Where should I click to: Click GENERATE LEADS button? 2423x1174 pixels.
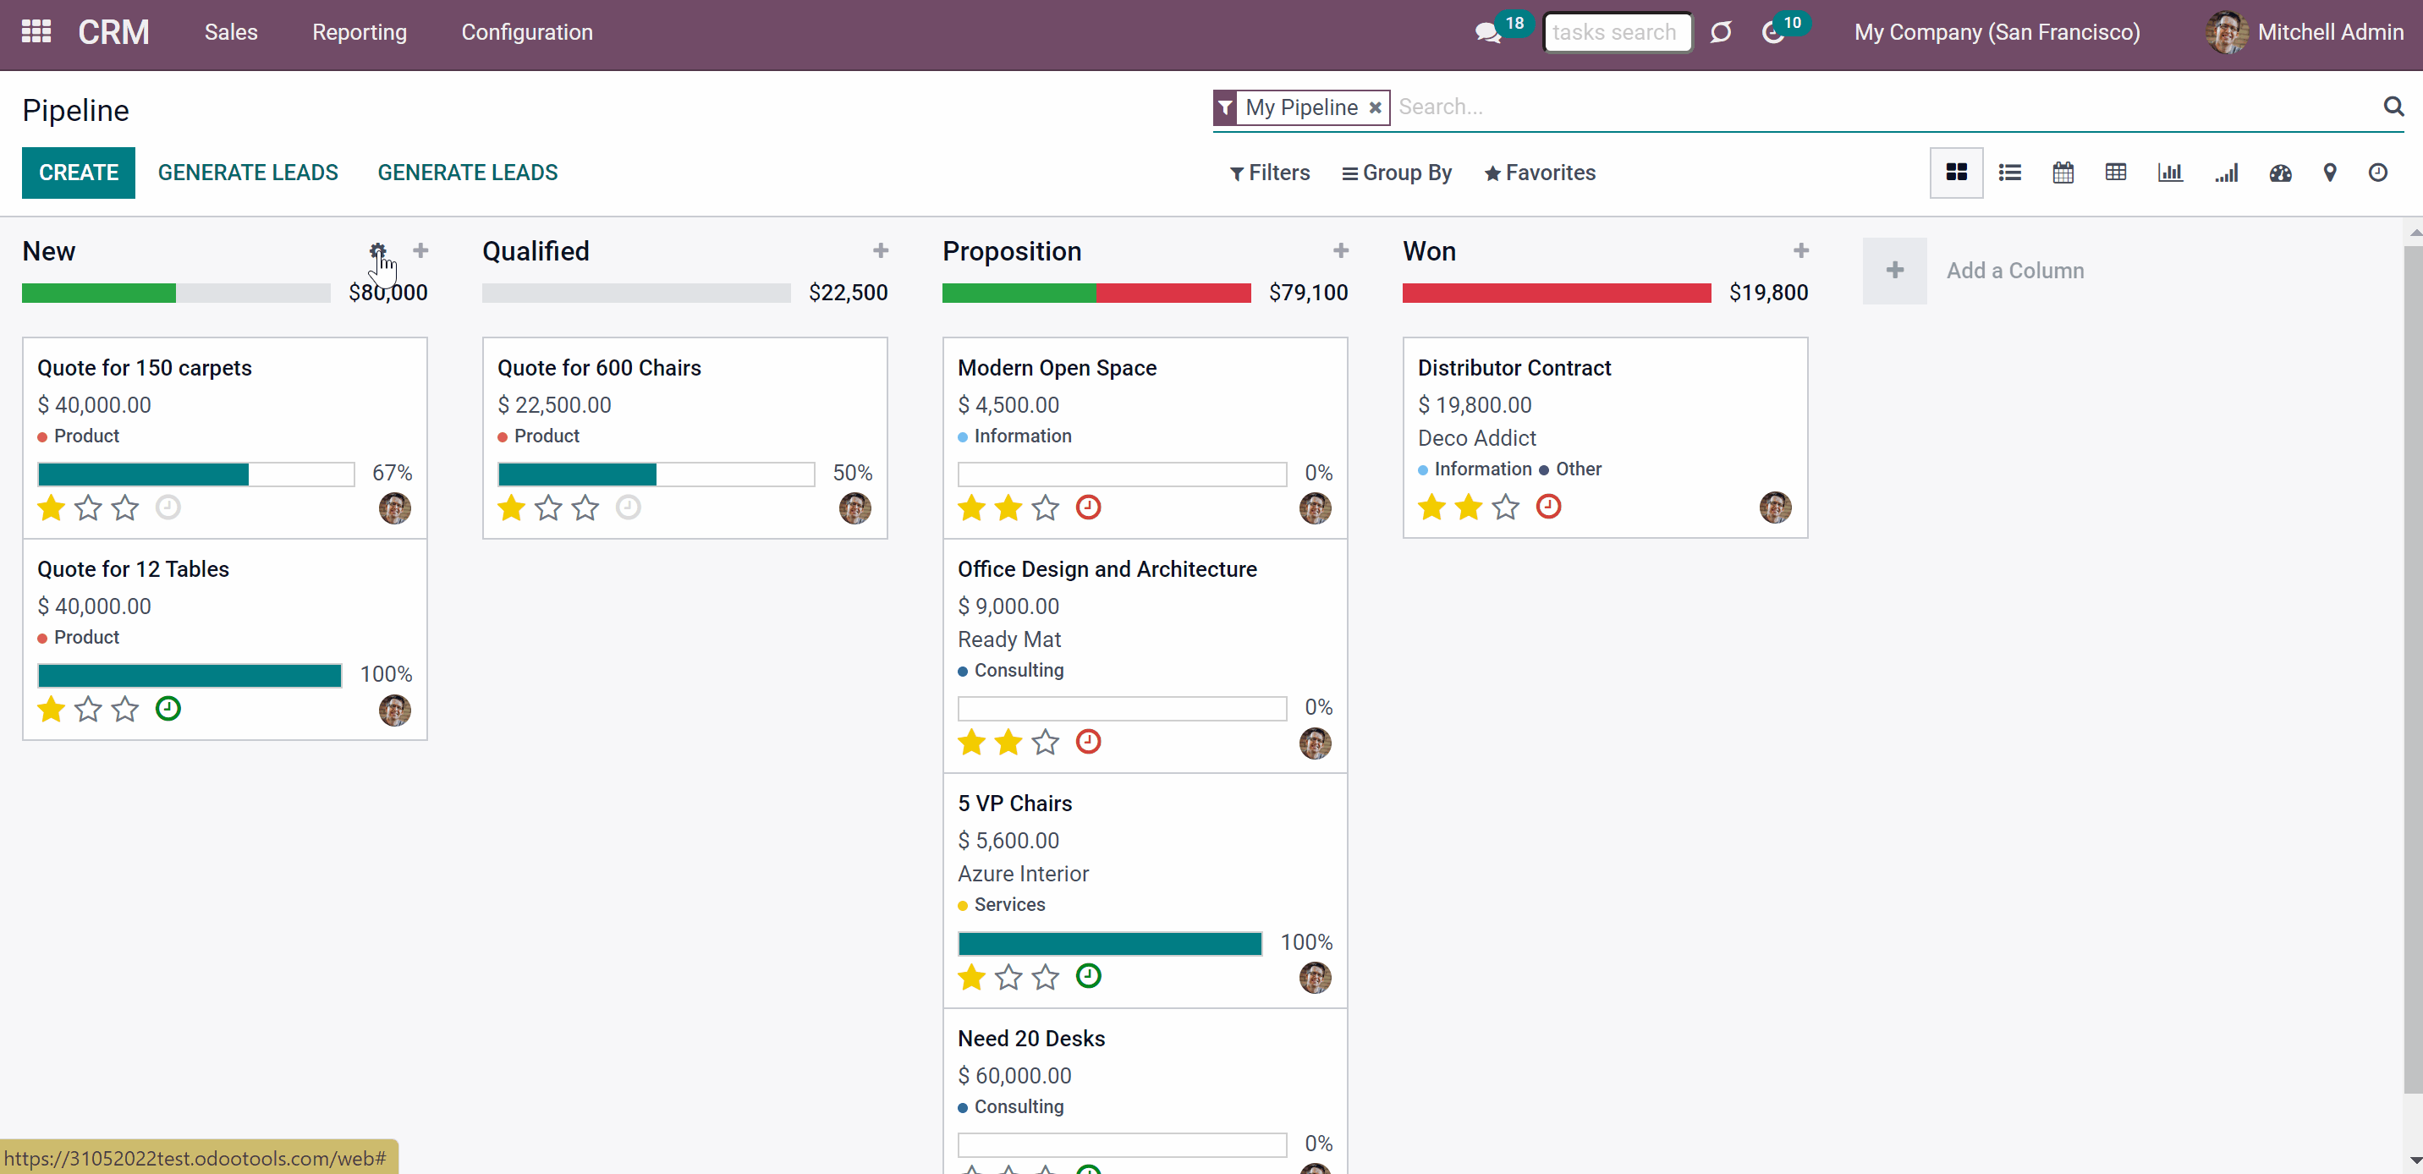click(x=247, y=173)
